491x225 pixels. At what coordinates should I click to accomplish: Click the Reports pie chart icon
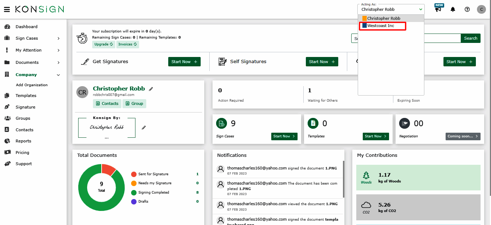pyautogui.click(x=7, y=141)
